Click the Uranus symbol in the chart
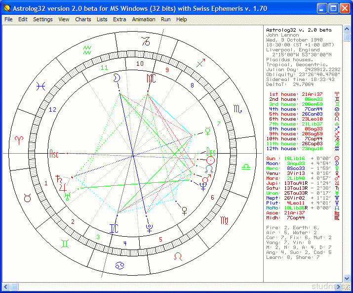The height and width of the screenshot is (293, 353). (x=68, y=196)
